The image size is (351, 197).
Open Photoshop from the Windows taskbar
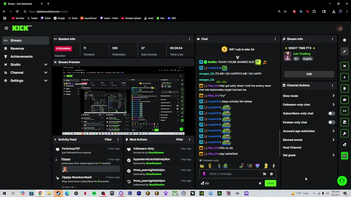pos(130,193)
